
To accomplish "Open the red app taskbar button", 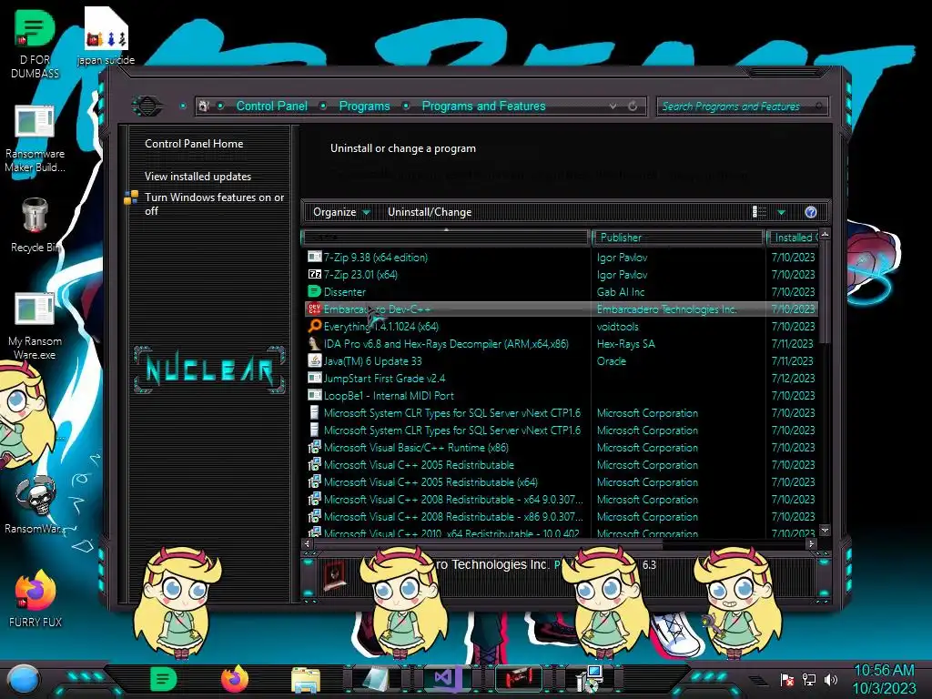I will pos(518,679).
